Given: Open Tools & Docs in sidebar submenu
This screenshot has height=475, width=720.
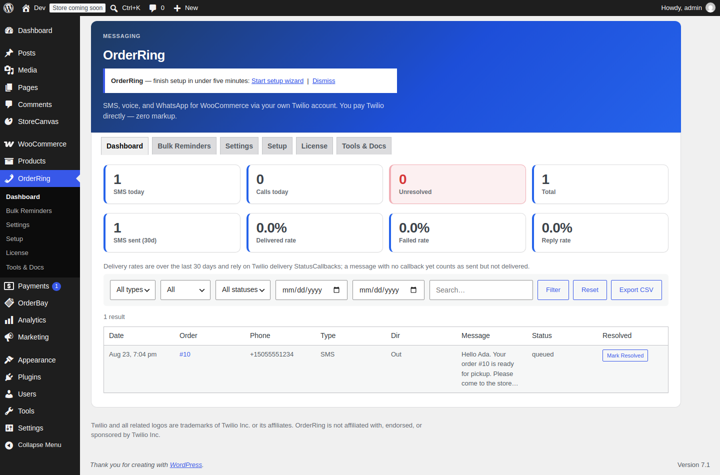Looking at the screenshot, I should (25, 267).
